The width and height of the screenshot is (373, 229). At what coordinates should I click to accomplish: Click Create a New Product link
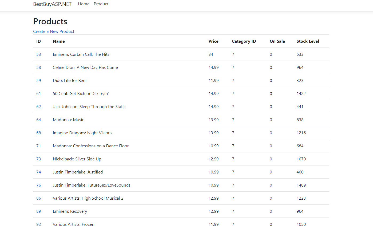click(54, 31)
